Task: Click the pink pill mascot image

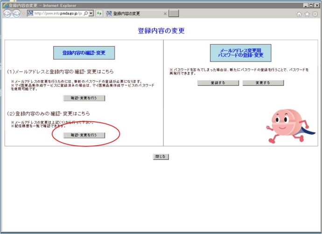Action: pos(290,126)
